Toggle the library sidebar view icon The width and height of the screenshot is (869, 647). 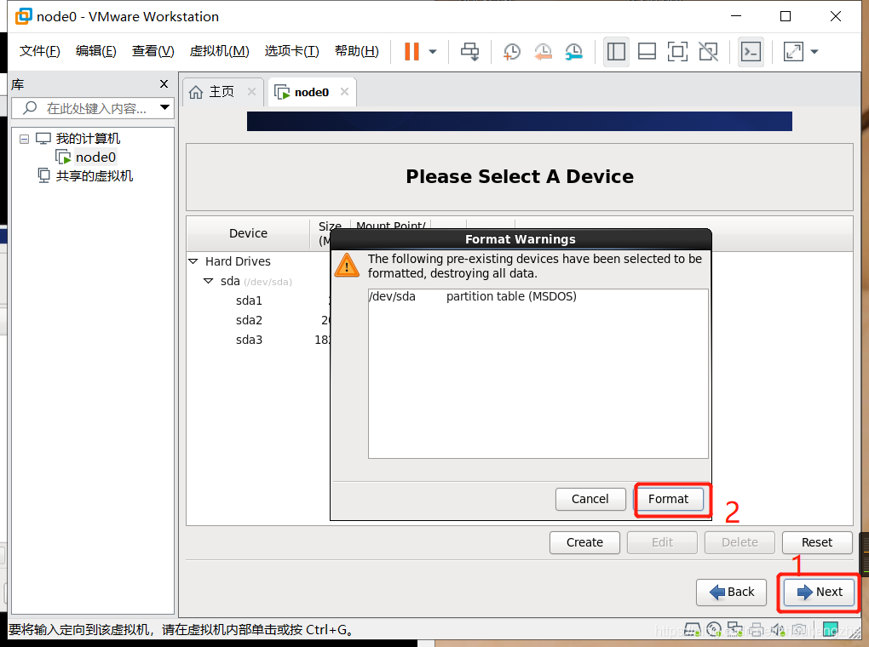coord(616,52)
